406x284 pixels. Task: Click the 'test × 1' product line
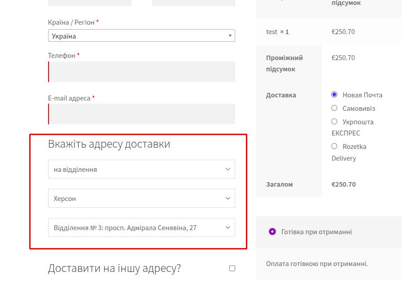point(277,32)
